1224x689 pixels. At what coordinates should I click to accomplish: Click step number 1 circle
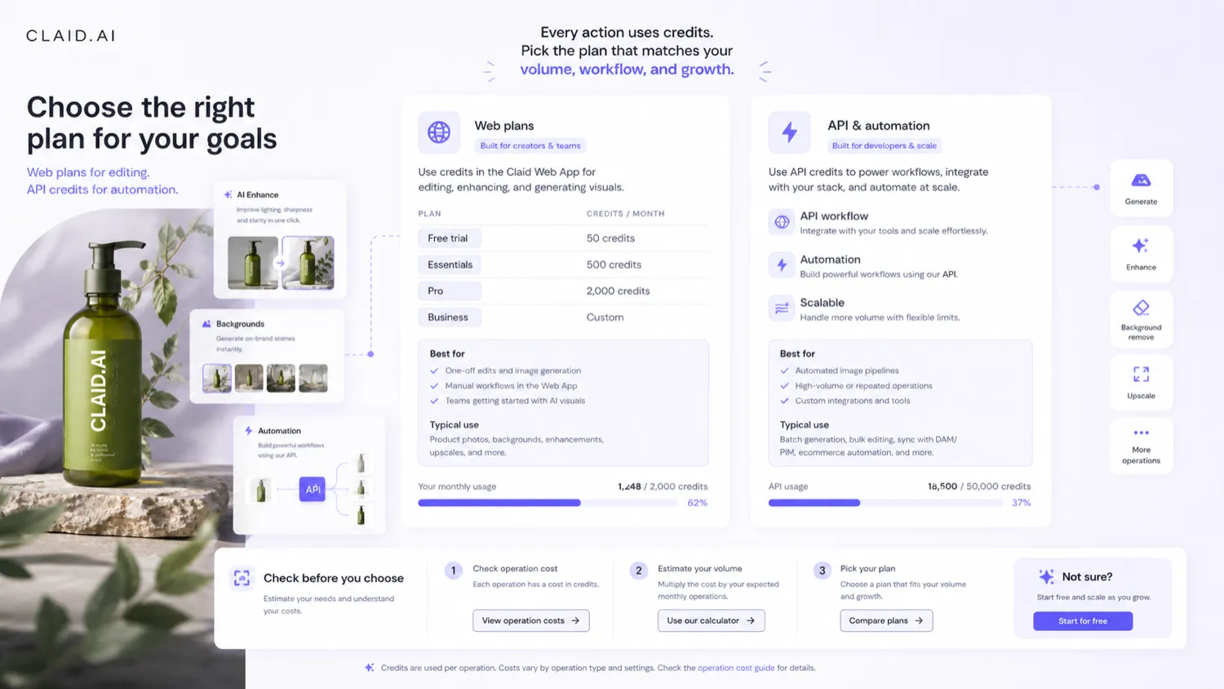454,571
